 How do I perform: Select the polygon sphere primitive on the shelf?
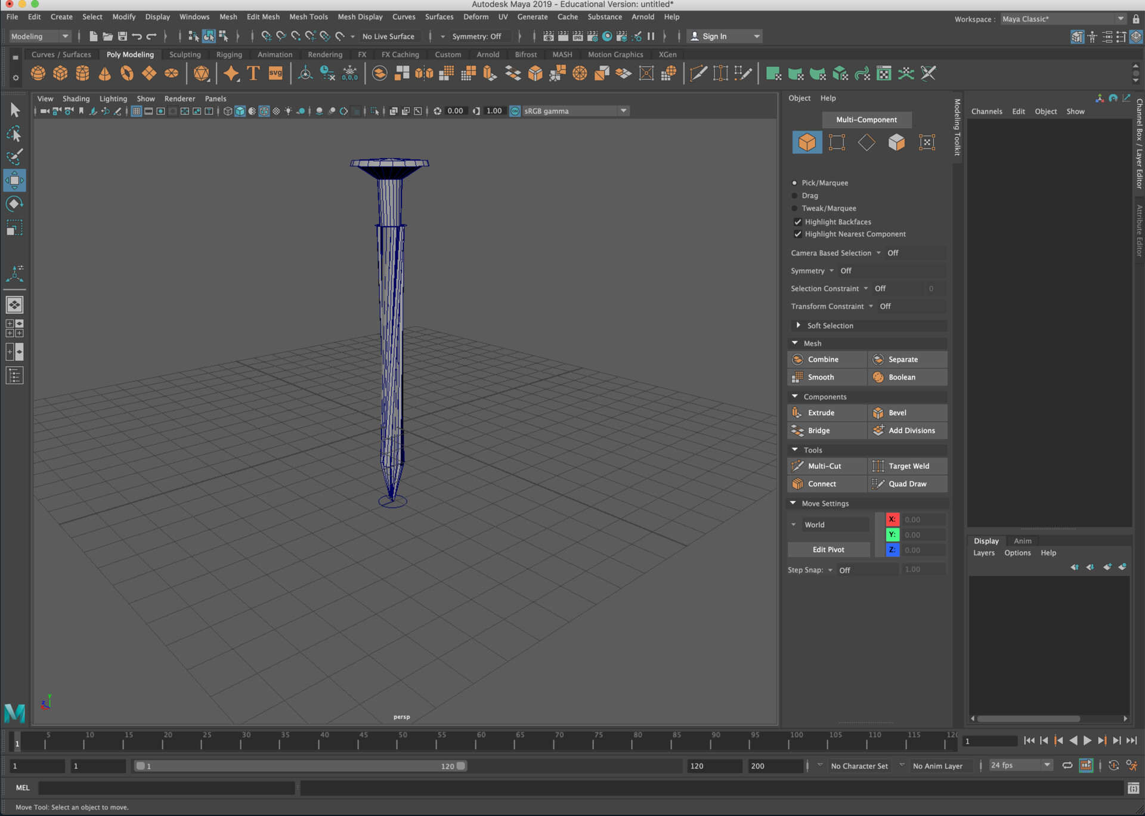pyautogui.click(x=38, y=73)
